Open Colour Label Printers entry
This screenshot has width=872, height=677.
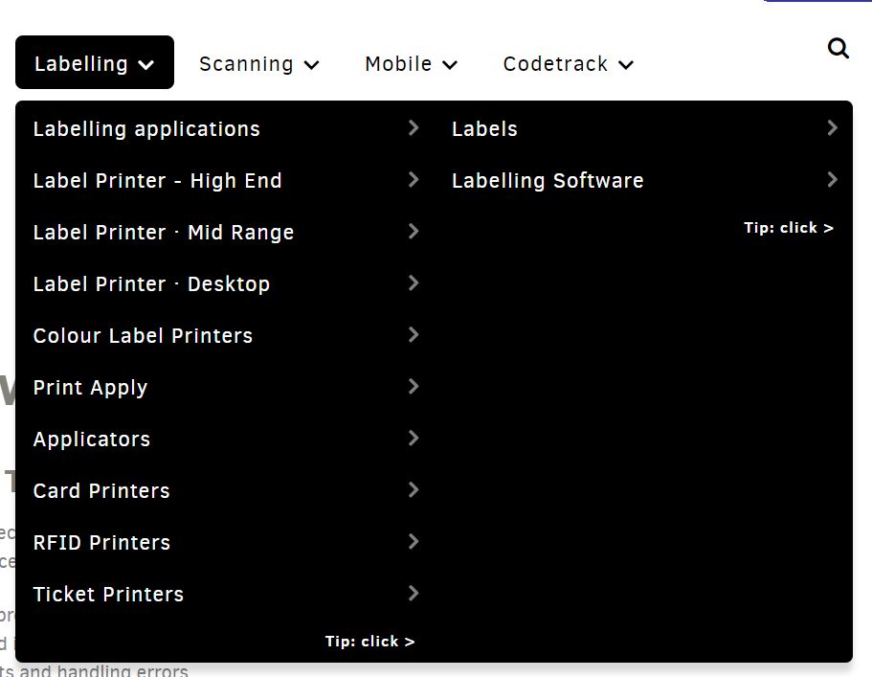pos(143,336)
